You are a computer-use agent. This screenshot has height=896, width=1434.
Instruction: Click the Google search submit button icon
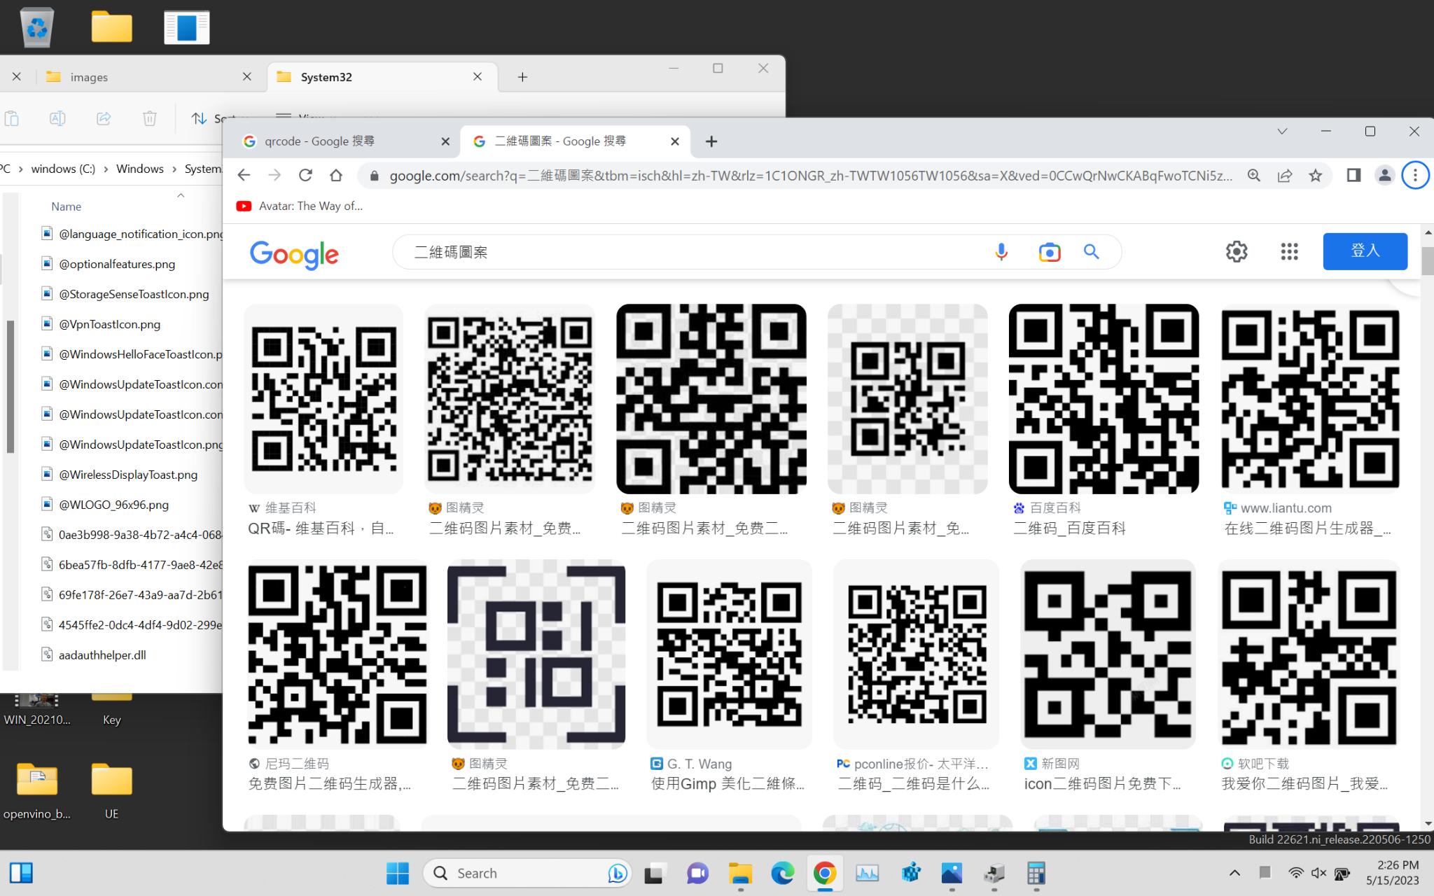point(1090,252)
